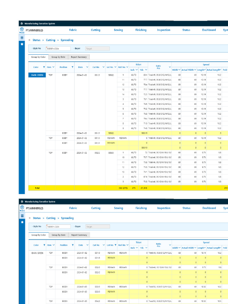Click the Position column filter icon in the lower table
The height and width of the screenshot is (304, 228).
73,245
